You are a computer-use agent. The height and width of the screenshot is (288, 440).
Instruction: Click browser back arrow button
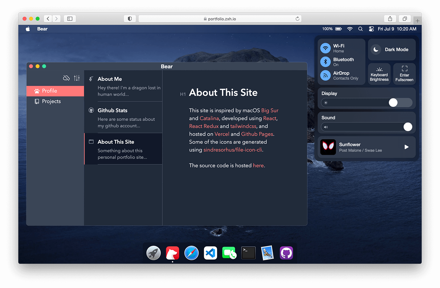tap(48, 19)
